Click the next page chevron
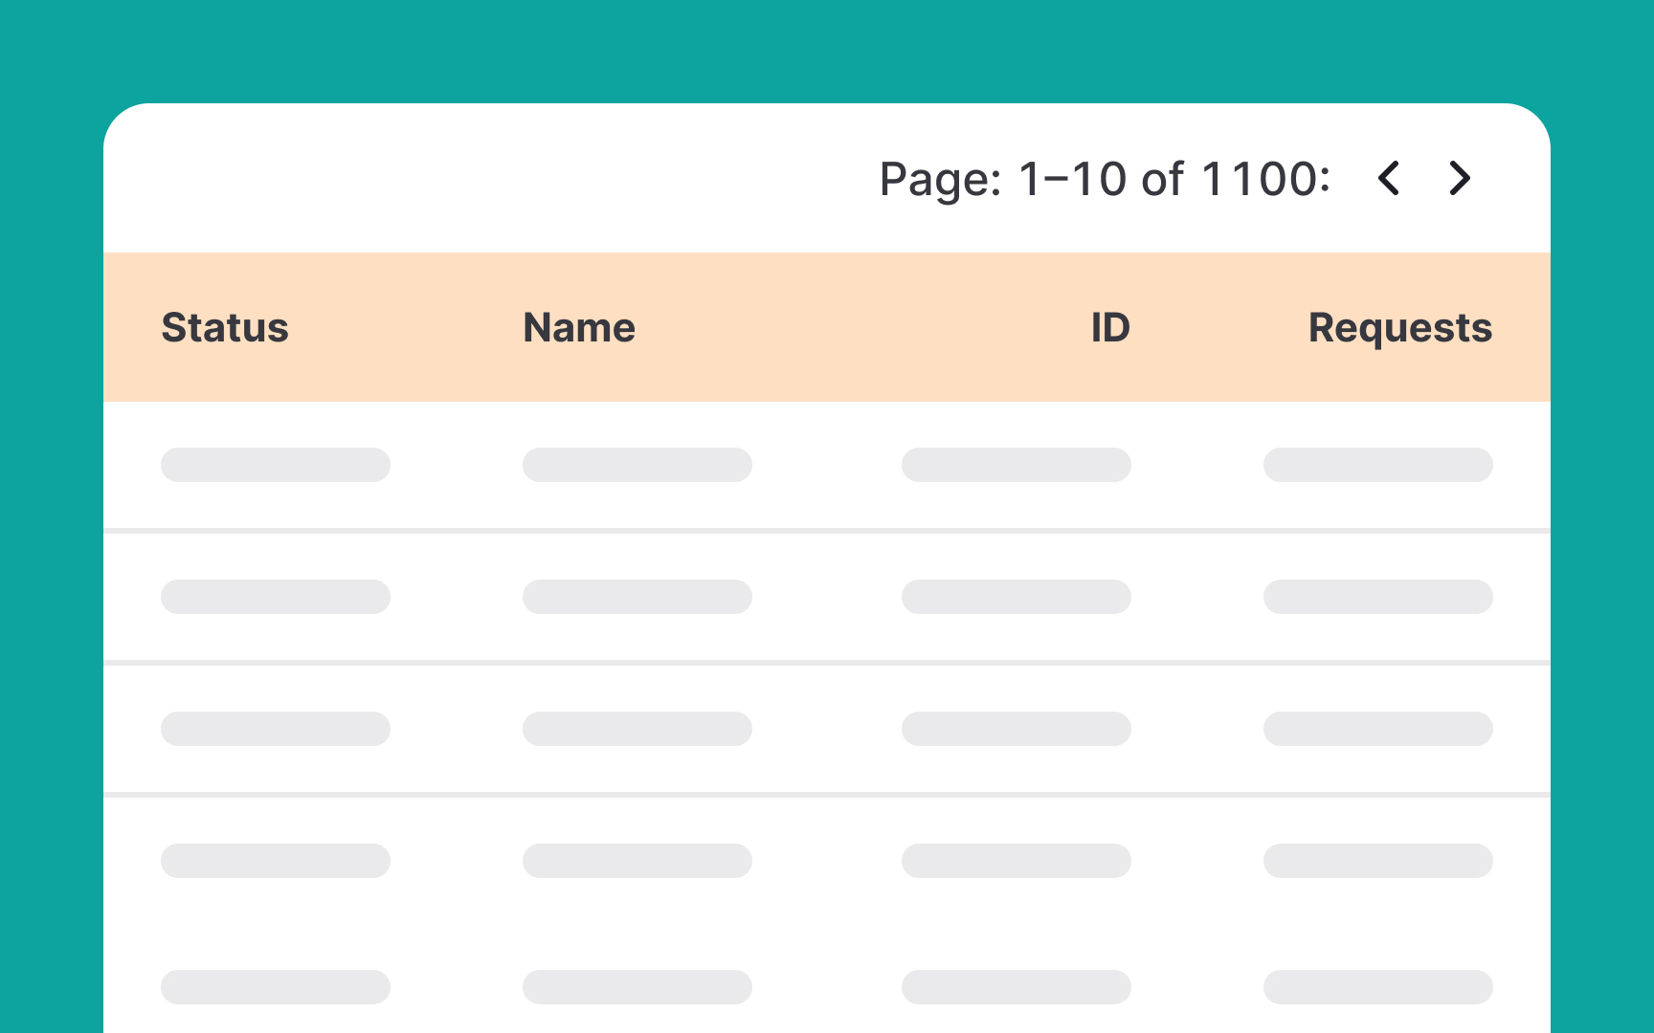 point(1458,179)
